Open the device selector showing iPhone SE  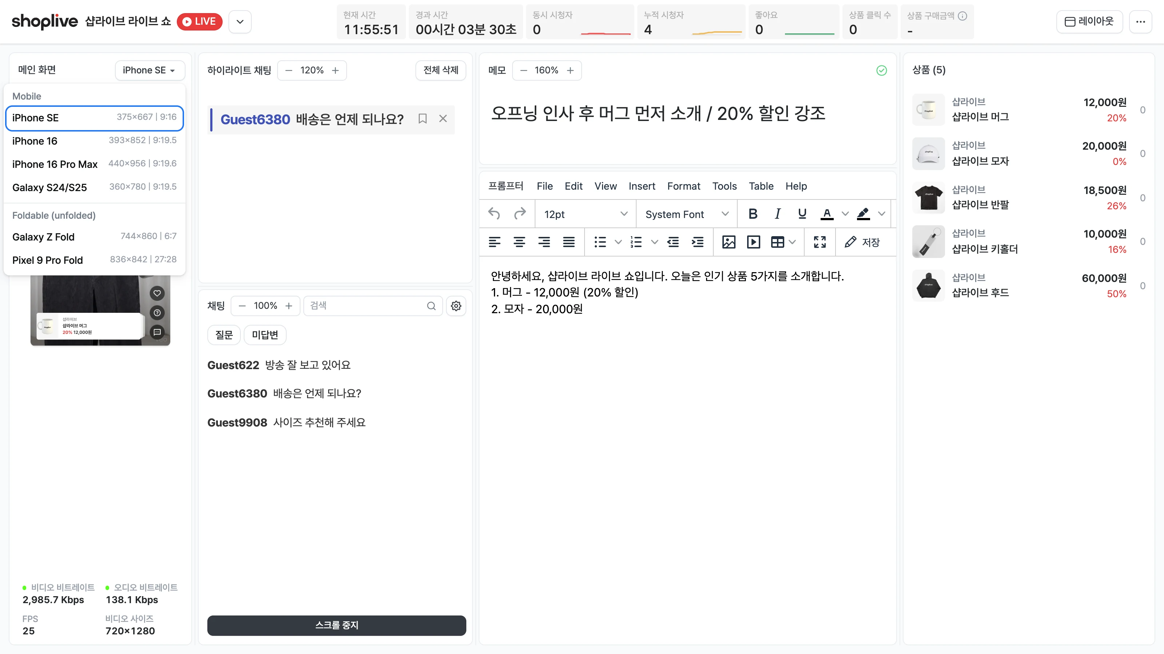[x=150, y=70]
